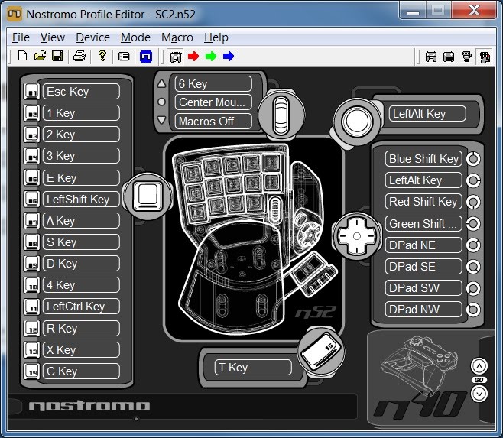The image size is (503, 438).
Task: Click the LeftCtrl Key assignment
Action: (x=81, y=307)
